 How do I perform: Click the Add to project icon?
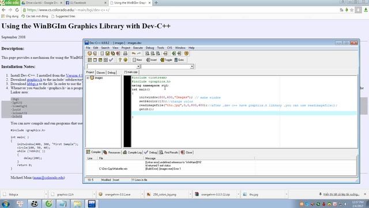point(174,54)
